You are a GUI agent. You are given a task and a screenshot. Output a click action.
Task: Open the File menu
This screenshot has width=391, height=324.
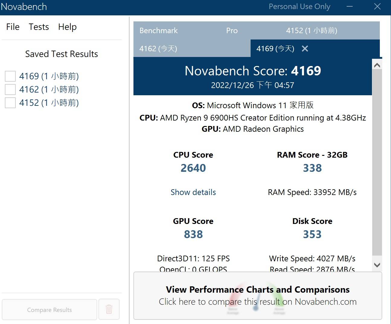pyautogui.click(x=13, y=27)
